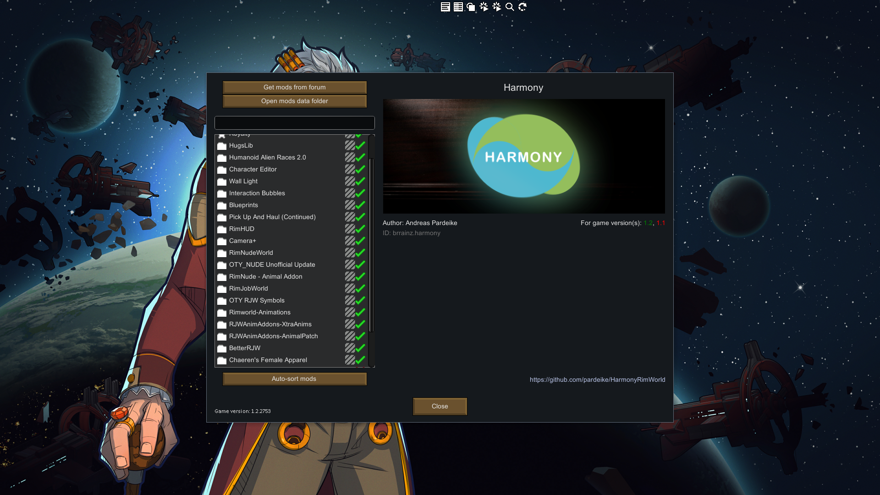This screenshot has width=880, height=495.
Task: Select the RJWAnimAddons-XtraAnims mod name
Action: (x=270, y=324)
